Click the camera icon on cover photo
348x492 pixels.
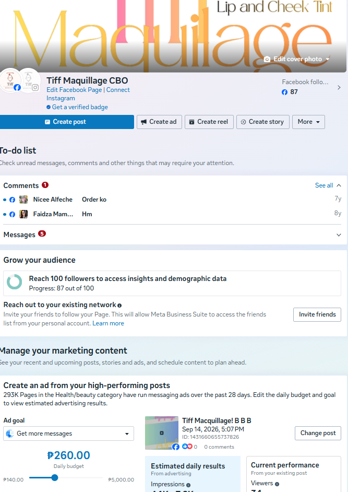[x=267, y=59]
